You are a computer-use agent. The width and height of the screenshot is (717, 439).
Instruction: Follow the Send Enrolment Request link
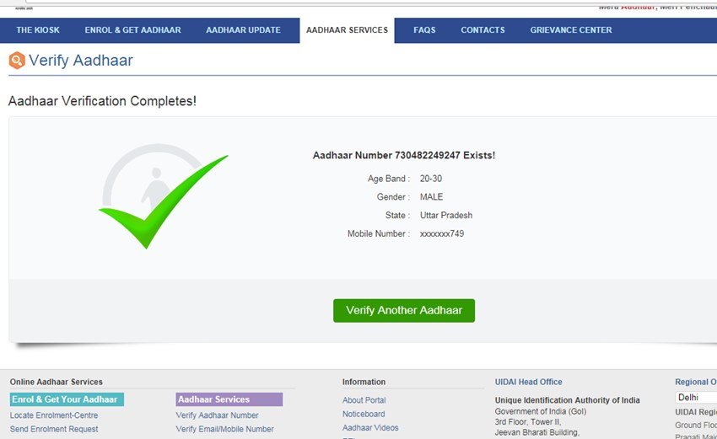point(54,429)
